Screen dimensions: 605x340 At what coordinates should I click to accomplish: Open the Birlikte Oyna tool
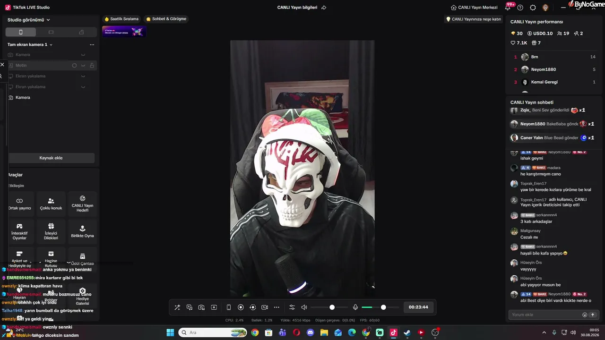[x=82, y=231]
